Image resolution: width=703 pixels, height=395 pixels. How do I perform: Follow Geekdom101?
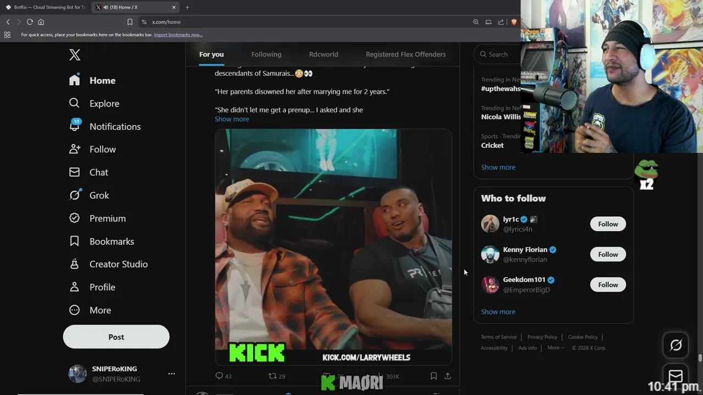point(608,285)
